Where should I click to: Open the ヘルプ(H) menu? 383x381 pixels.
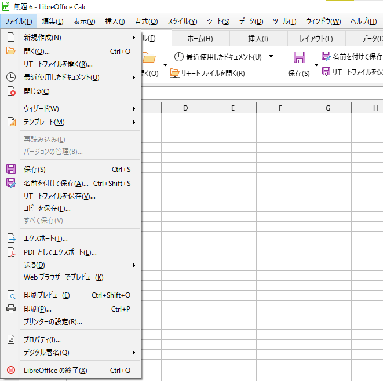point(363,21)
